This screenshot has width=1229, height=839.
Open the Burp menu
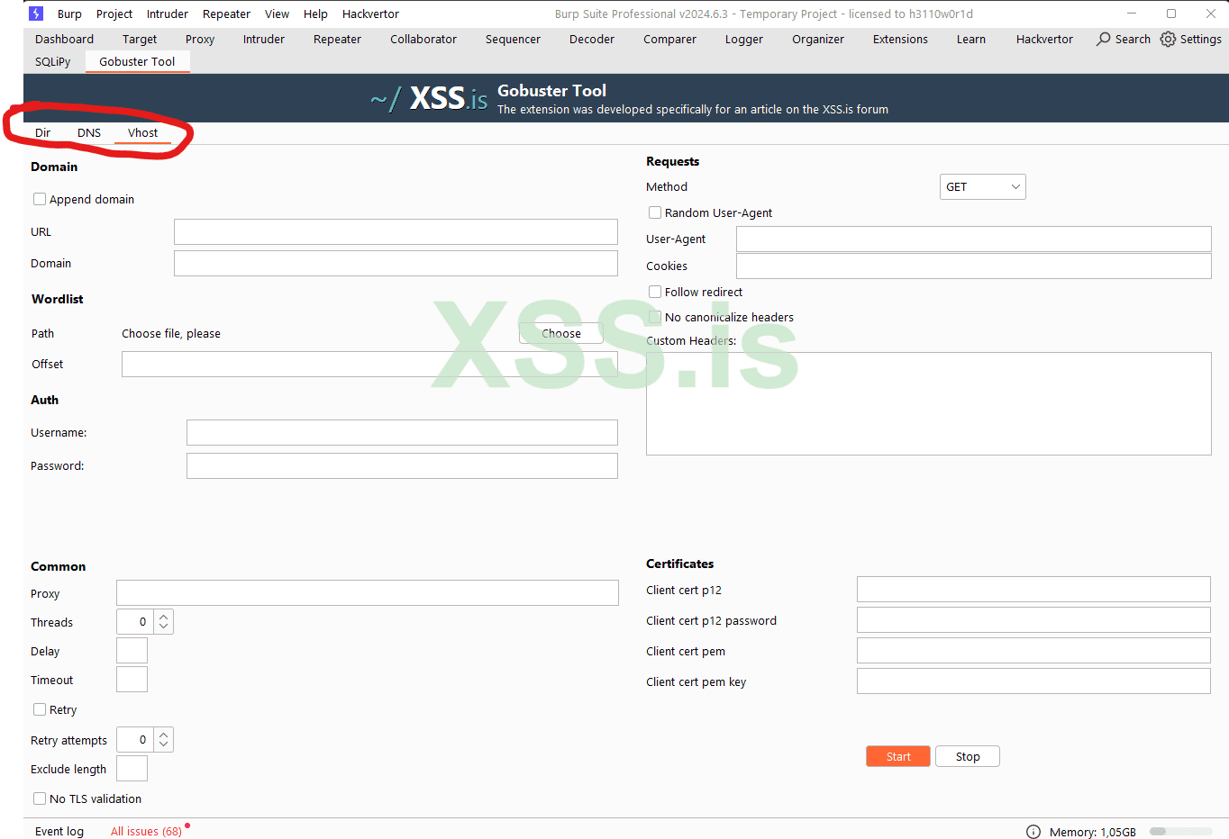[69, 14]
